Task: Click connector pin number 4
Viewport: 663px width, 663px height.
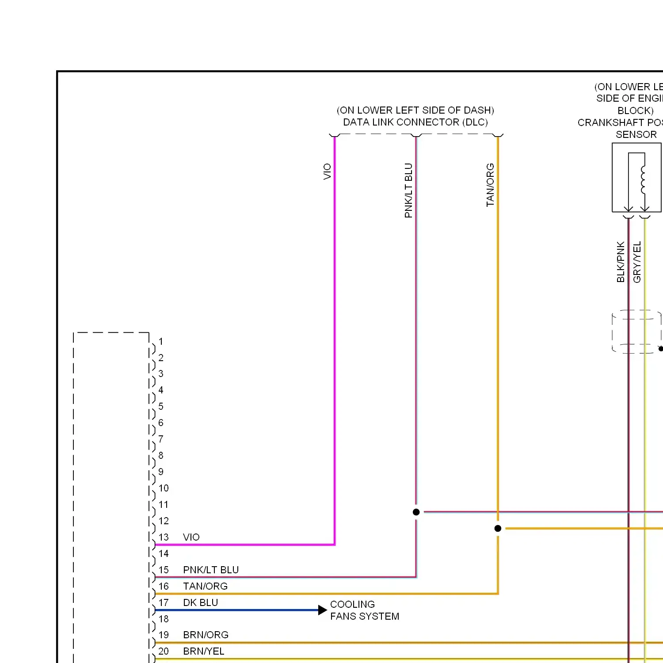Action: coord(161,390)
